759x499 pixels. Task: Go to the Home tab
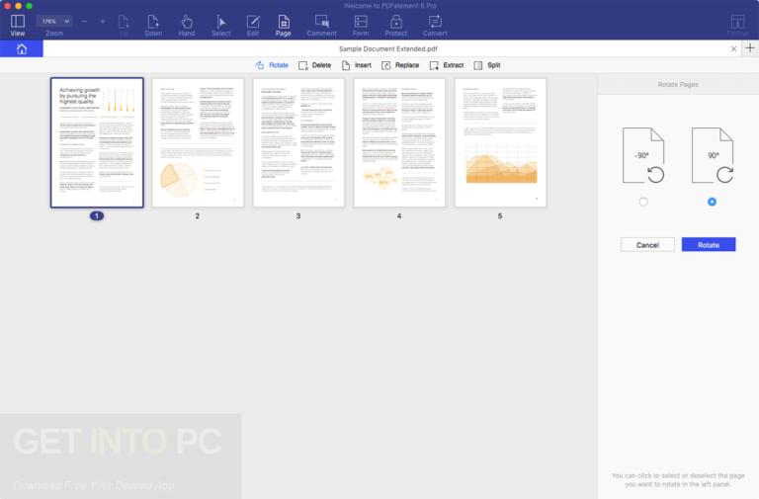[22, 48]
